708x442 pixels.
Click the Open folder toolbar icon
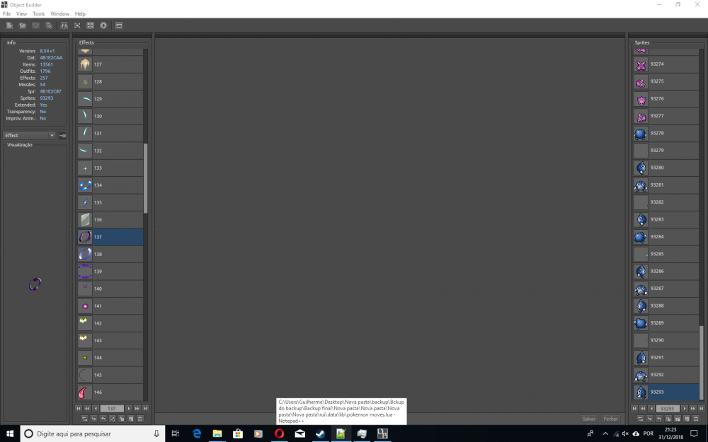click(23, 25)
